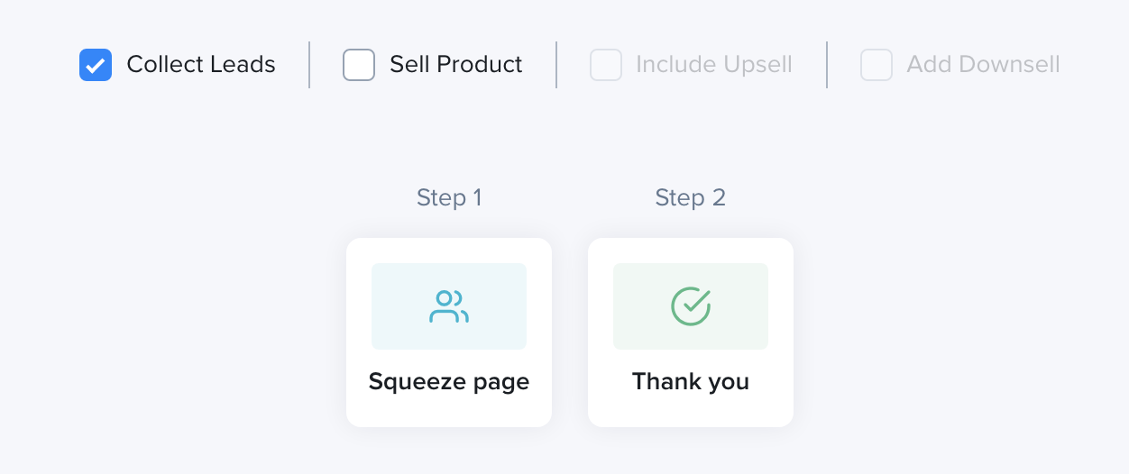Click the light green Thank you thumbnail
This screenshot has width=1129, height=474.
[691, 306]
